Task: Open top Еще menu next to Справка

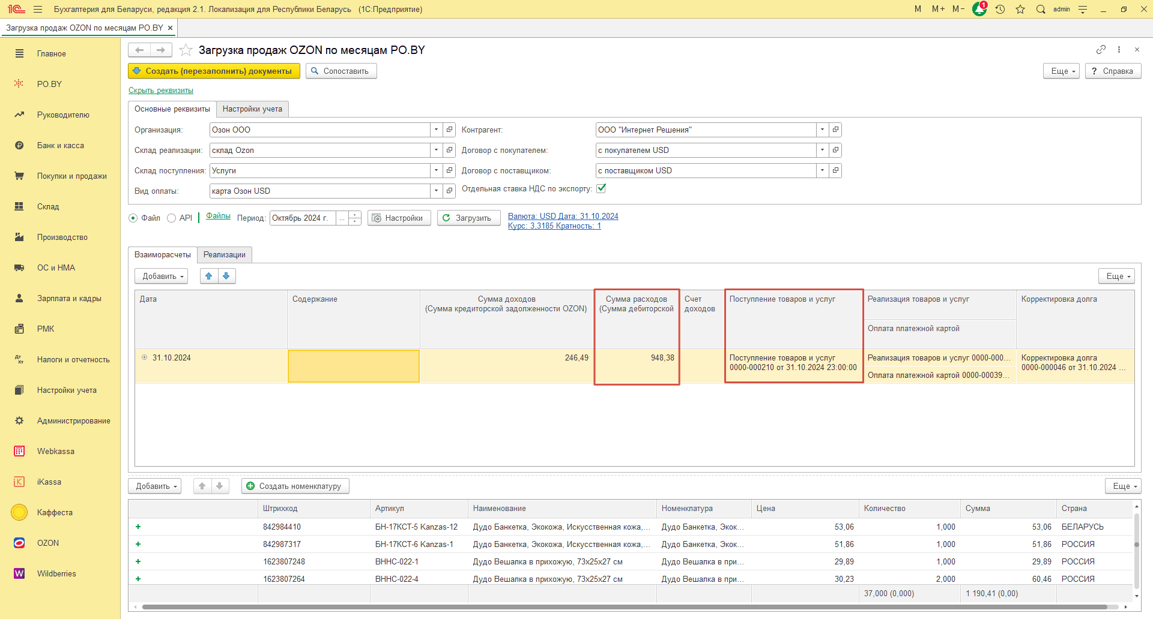Action: click(x=1062, y=71)
